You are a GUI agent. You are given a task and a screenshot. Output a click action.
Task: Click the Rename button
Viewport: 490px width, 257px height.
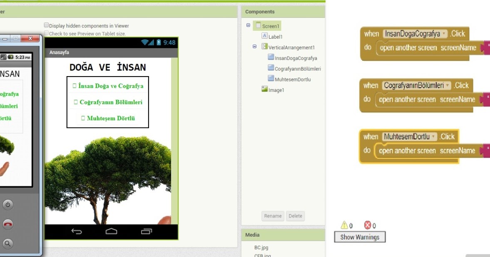(273, 216)
